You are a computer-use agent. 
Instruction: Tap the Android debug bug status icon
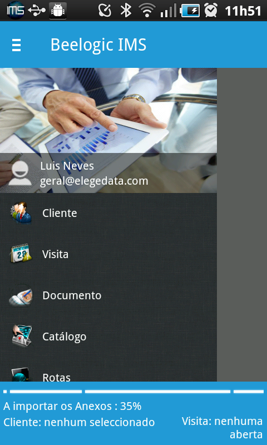coord(58,11)
